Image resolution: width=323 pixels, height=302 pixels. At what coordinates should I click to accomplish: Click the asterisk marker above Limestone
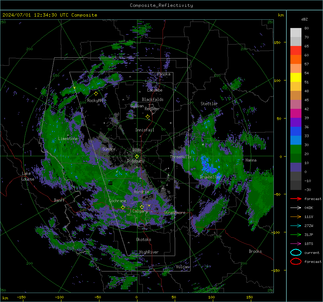click(68, 135)
